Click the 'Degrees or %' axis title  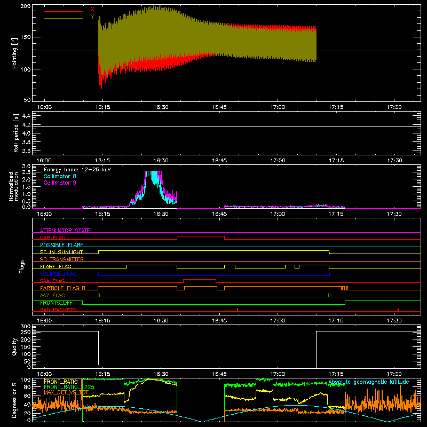coord(14,400)
